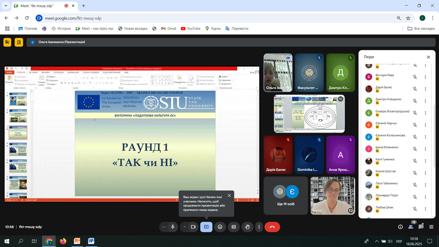439x247 pixels.
Task: Open a new Chrome tab
Action: tap(84, 6)
